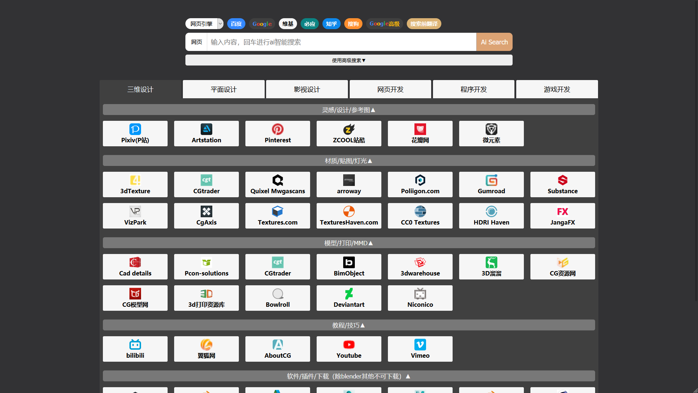Click the Ai Search button

click(x=494, y=42)
